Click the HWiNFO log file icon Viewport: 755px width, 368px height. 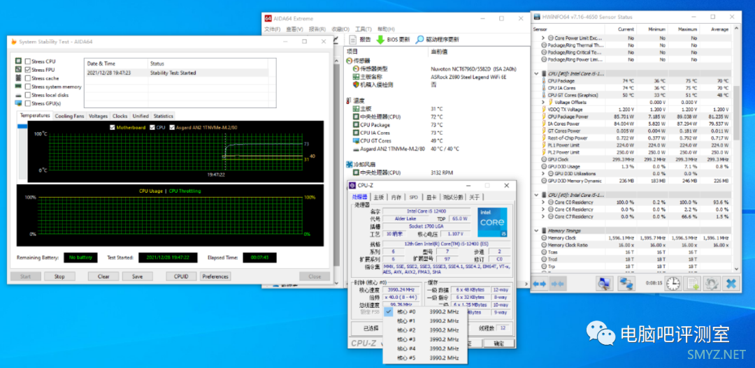[692, 284]
